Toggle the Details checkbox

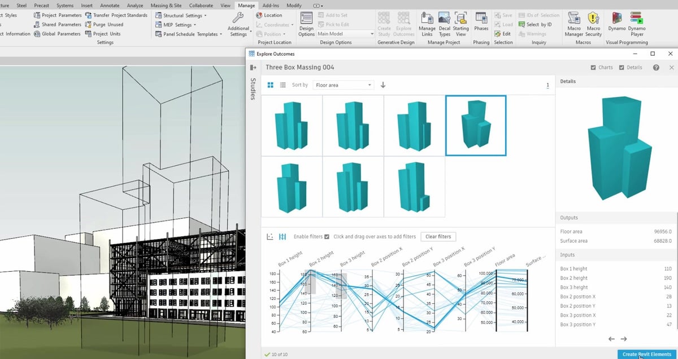click(x=621, y=68)
